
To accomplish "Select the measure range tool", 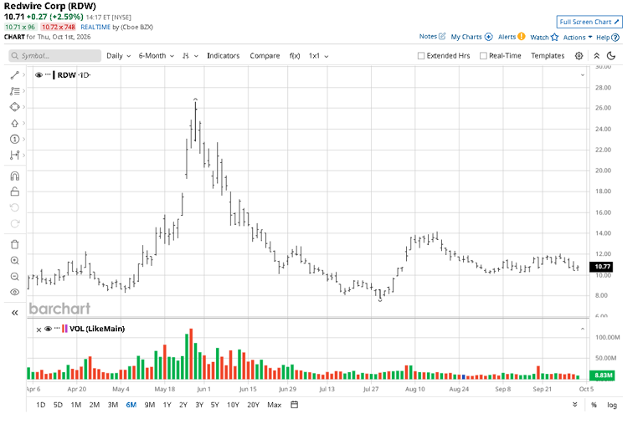I will tap(15, 156).
